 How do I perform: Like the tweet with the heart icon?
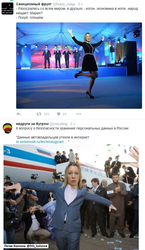[59, 114]
